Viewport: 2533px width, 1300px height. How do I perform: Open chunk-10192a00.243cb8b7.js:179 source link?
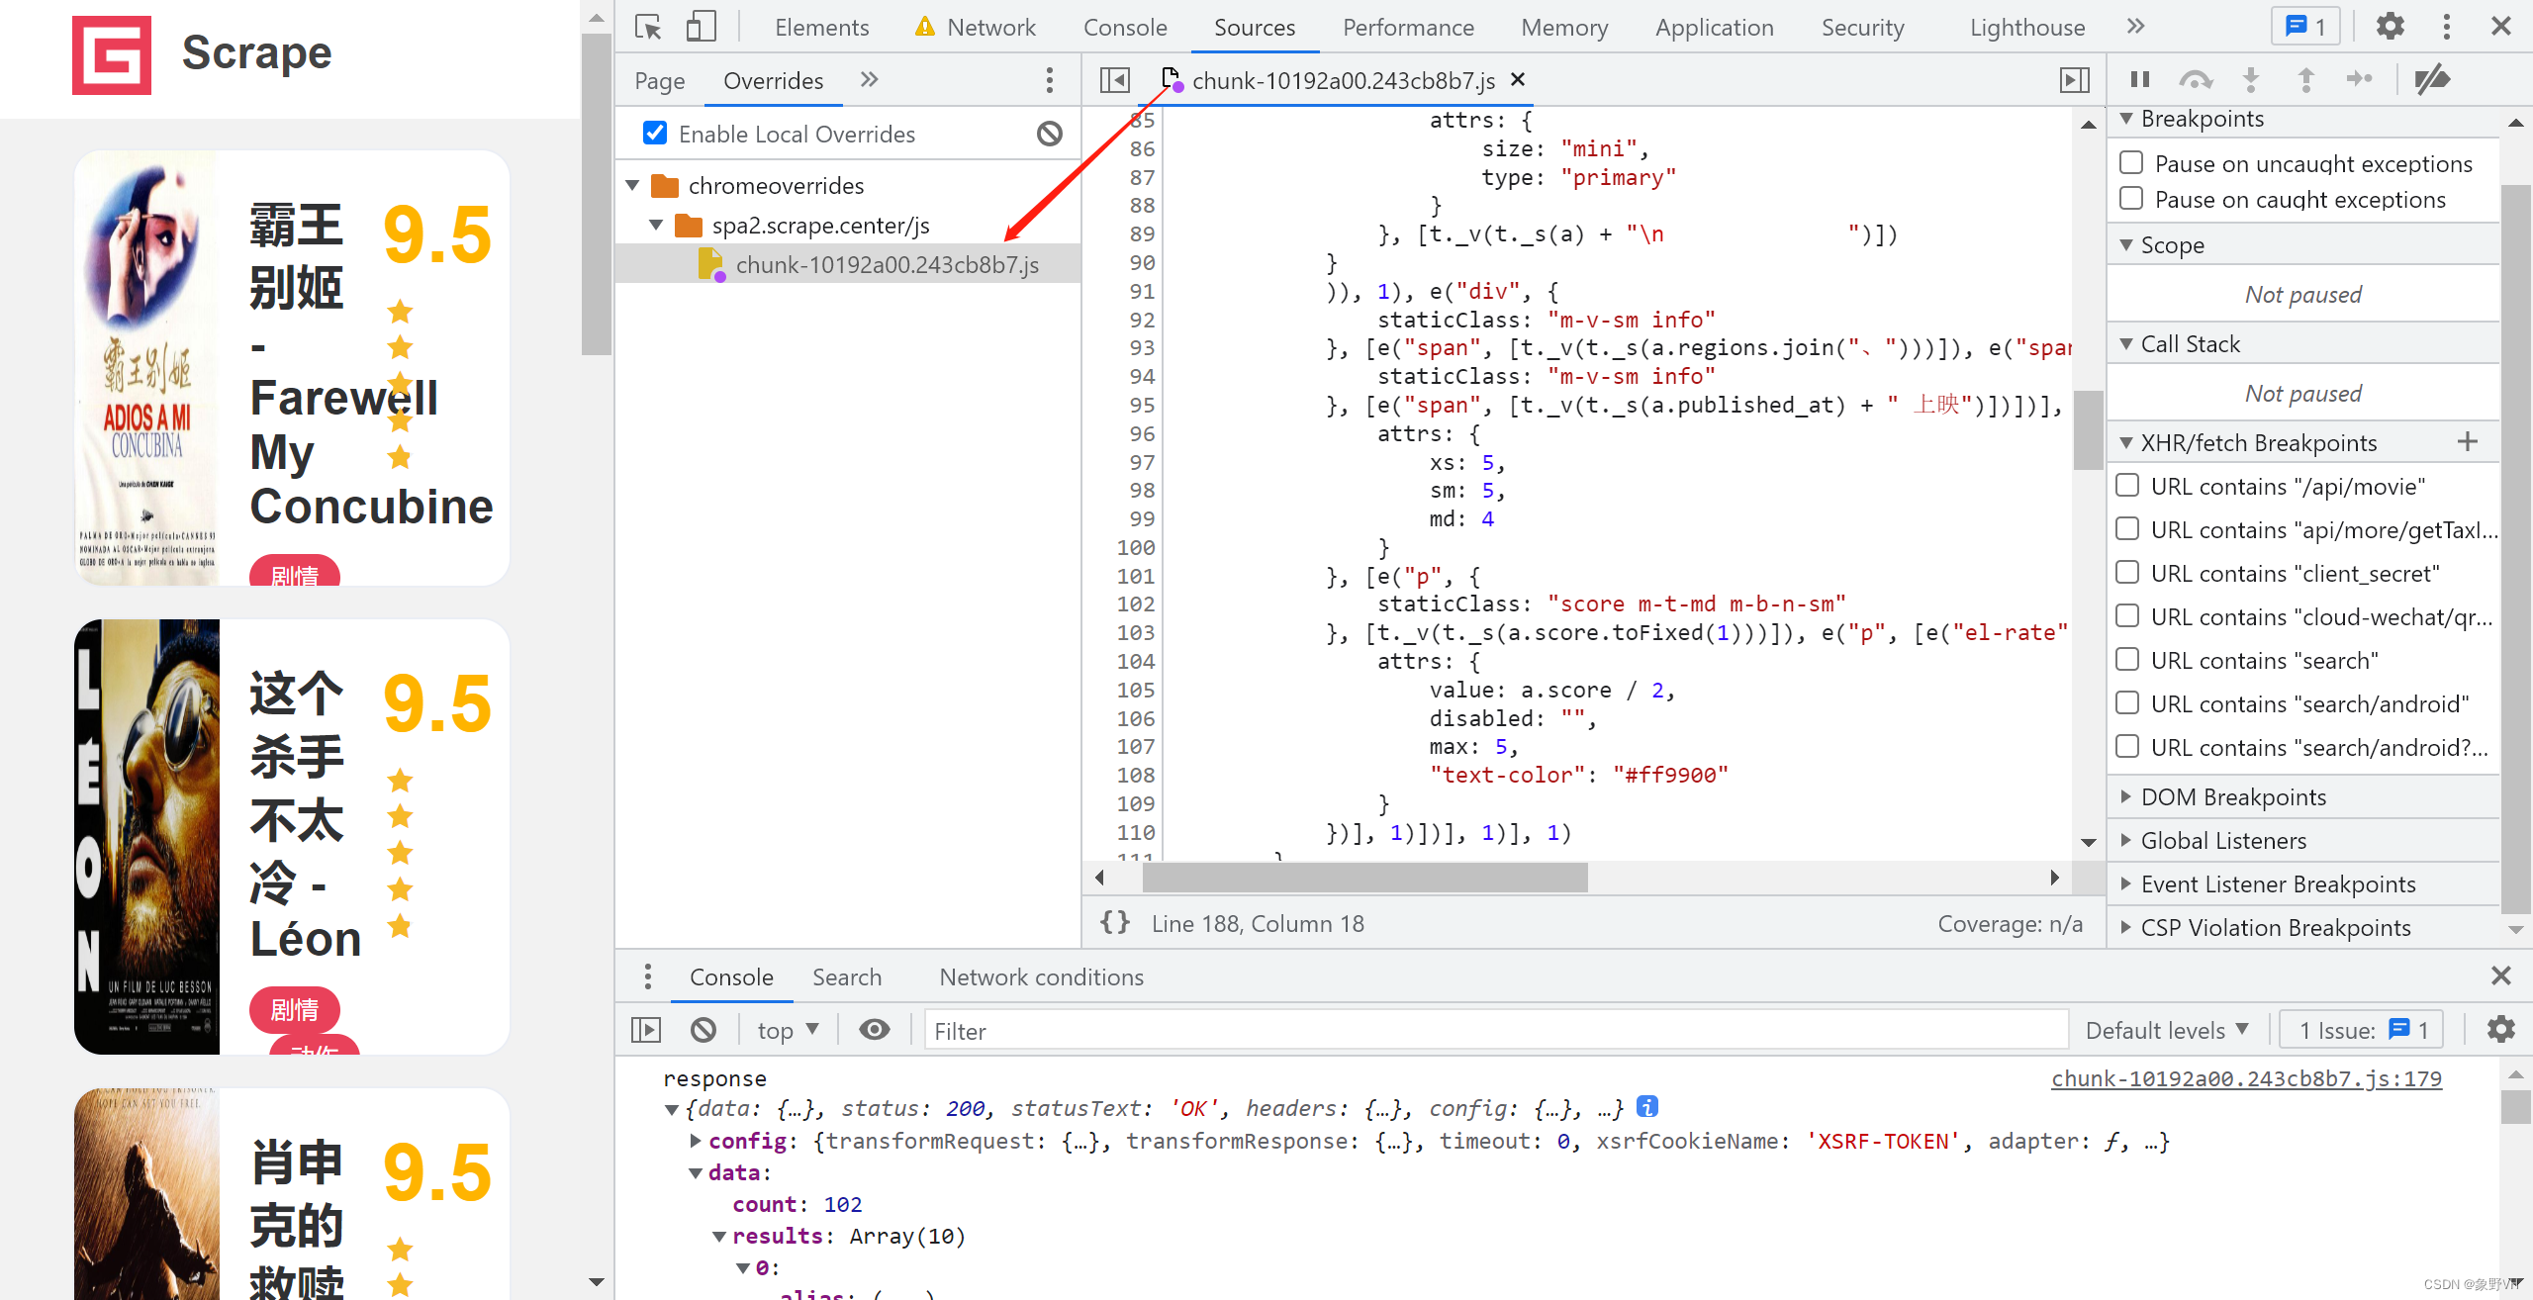2246,1077
